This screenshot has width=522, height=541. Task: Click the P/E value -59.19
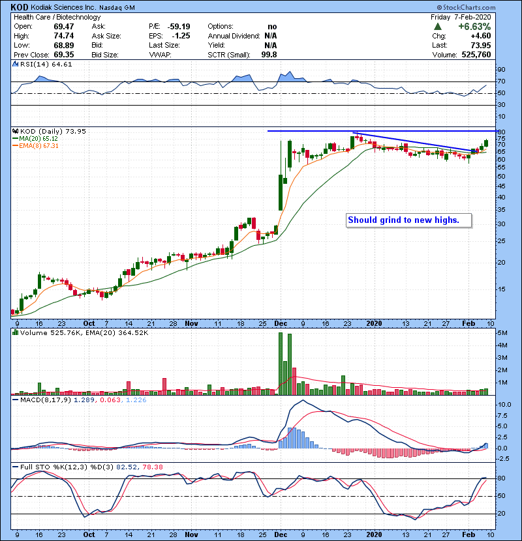pyautogui.click(x=179, y=27)
